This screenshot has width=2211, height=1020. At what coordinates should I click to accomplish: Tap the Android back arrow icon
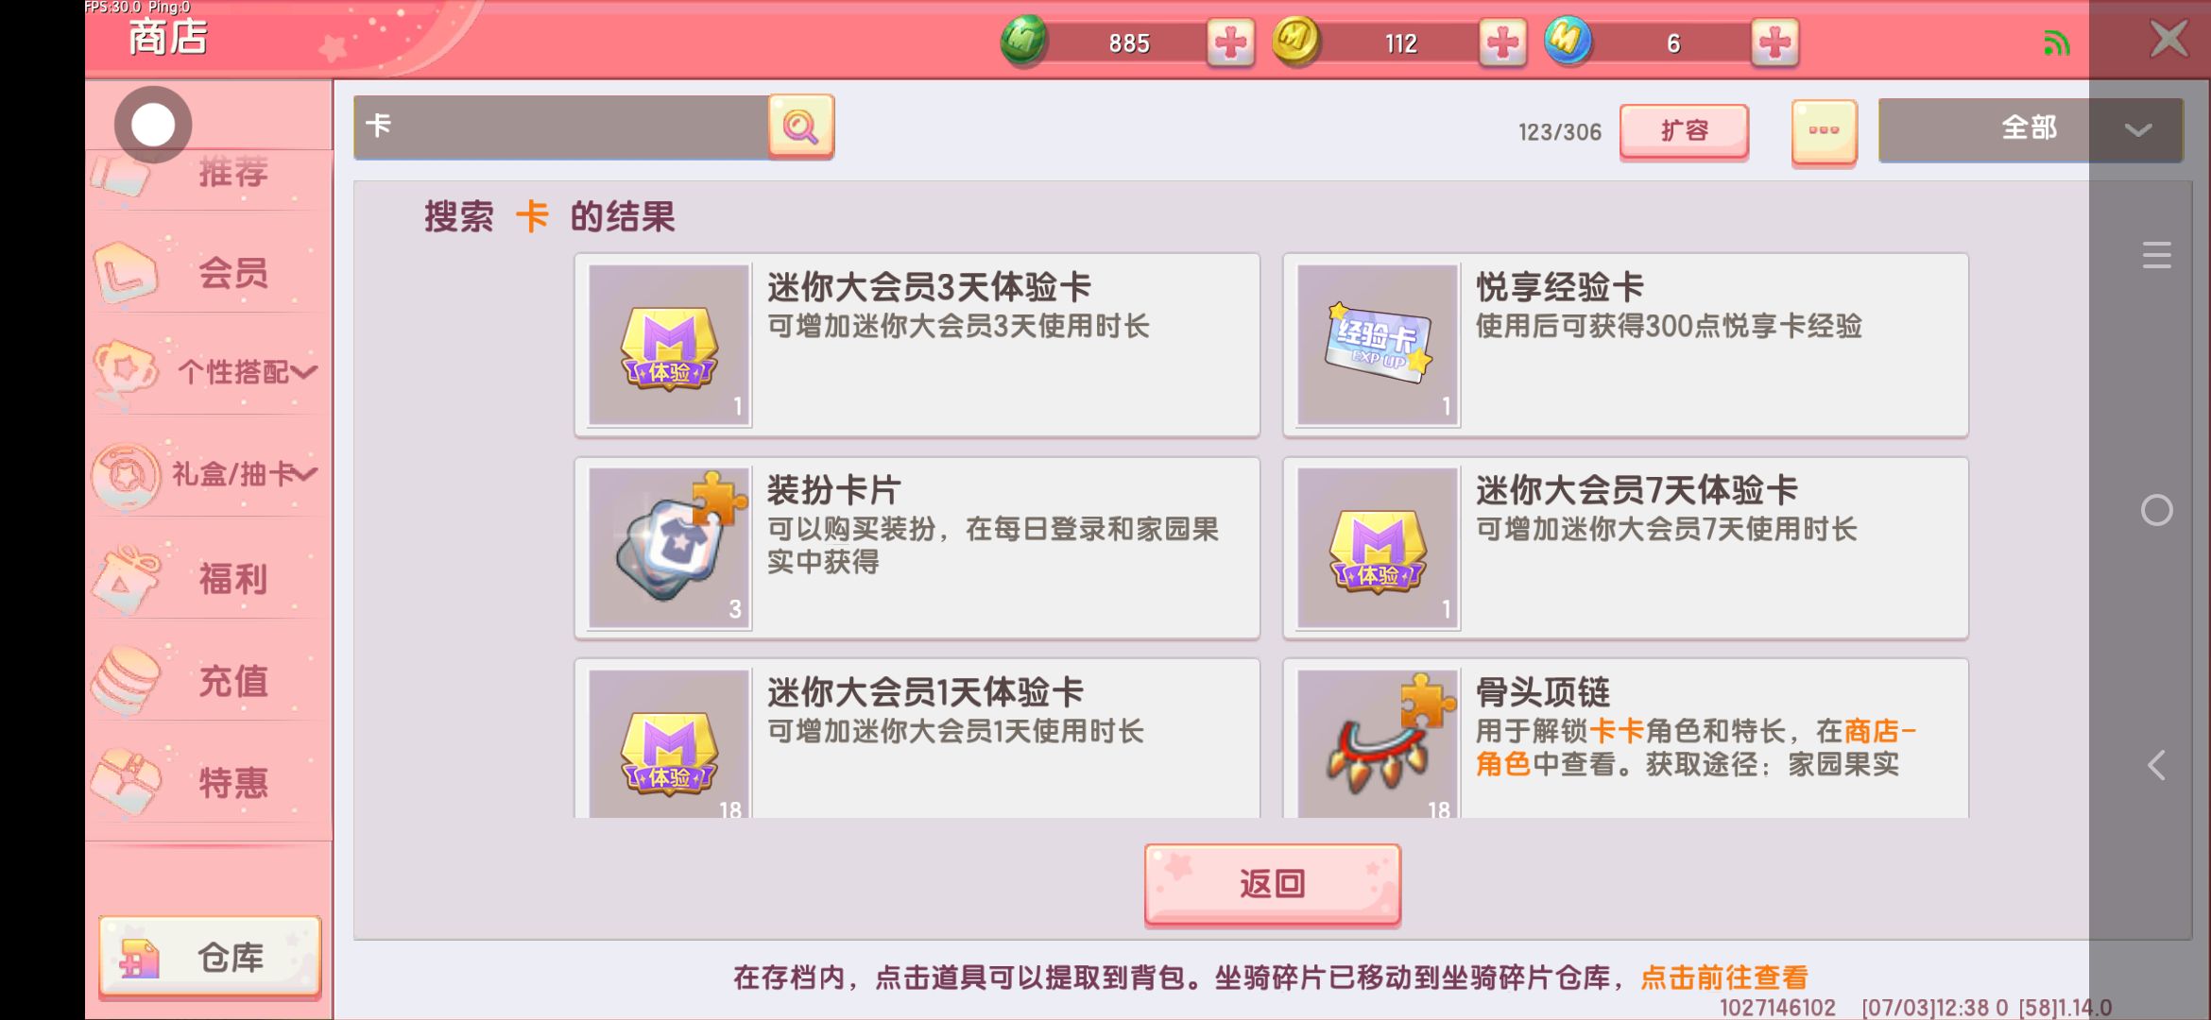[x=2156, y=765]
